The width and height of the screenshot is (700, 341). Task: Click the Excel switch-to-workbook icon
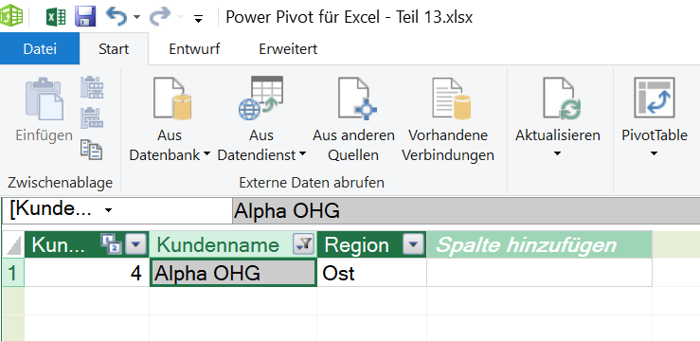point(56,17)
